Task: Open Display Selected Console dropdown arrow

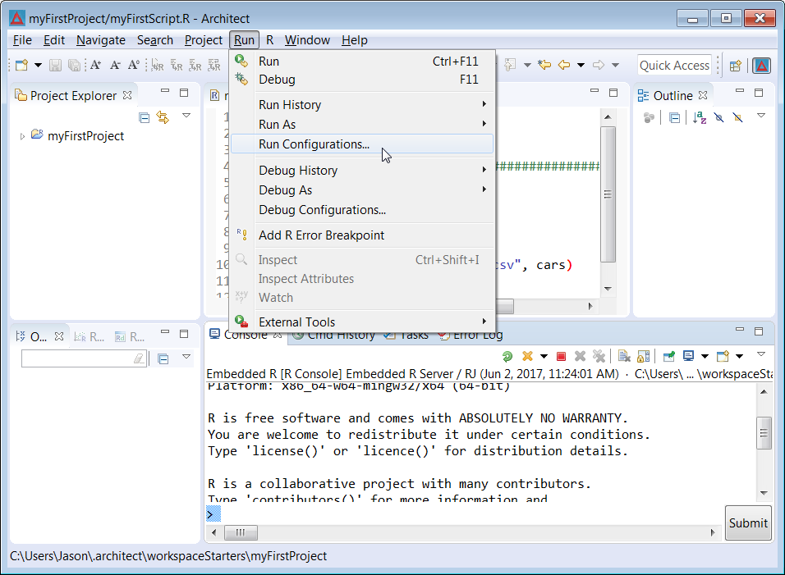Action: (705, 357)
